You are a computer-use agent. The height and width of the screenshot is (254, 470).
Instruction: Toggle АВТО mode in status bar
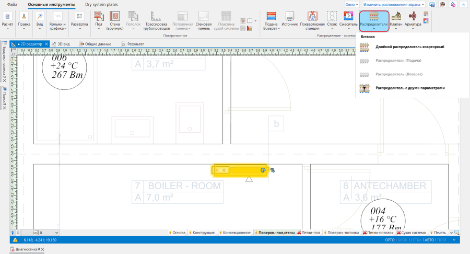(430, 240)
